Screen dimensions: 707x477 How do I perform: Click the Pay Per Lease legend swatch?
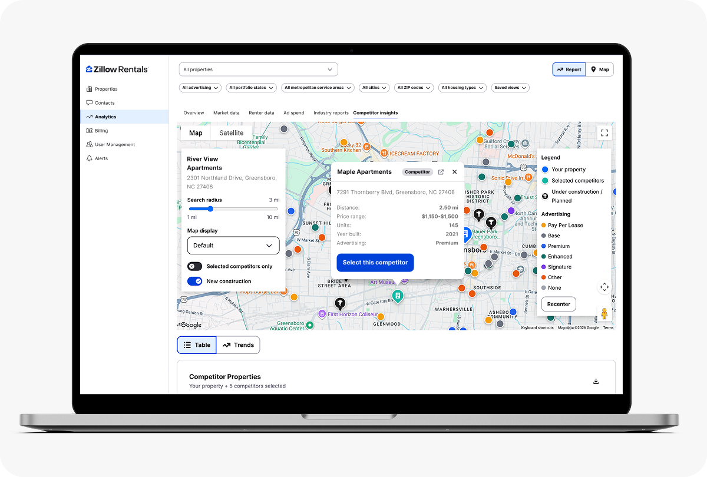544,225
